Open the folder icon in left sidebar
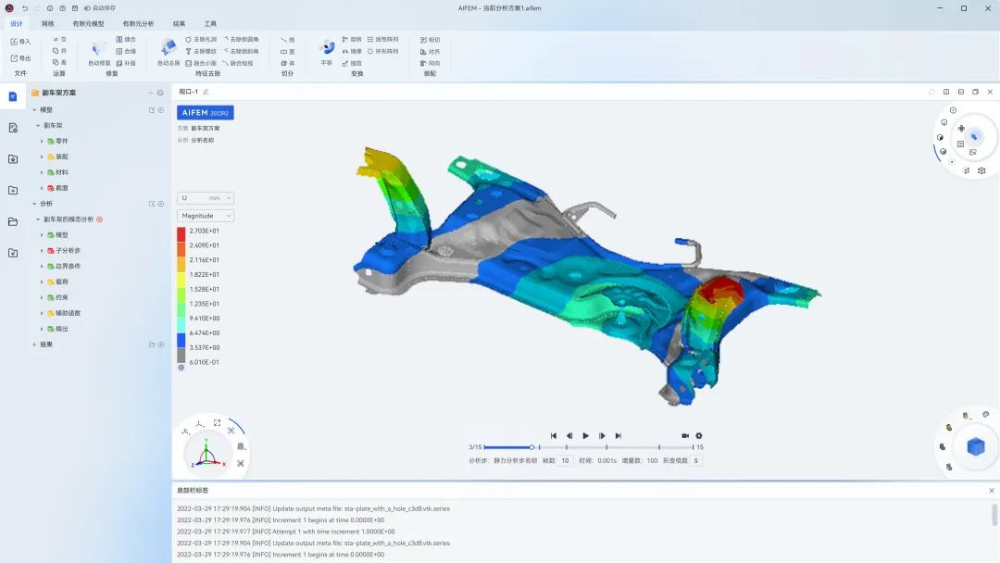The width and height of the screenshot is (1000, 563). pyautogui.click(x=13, y=221)
